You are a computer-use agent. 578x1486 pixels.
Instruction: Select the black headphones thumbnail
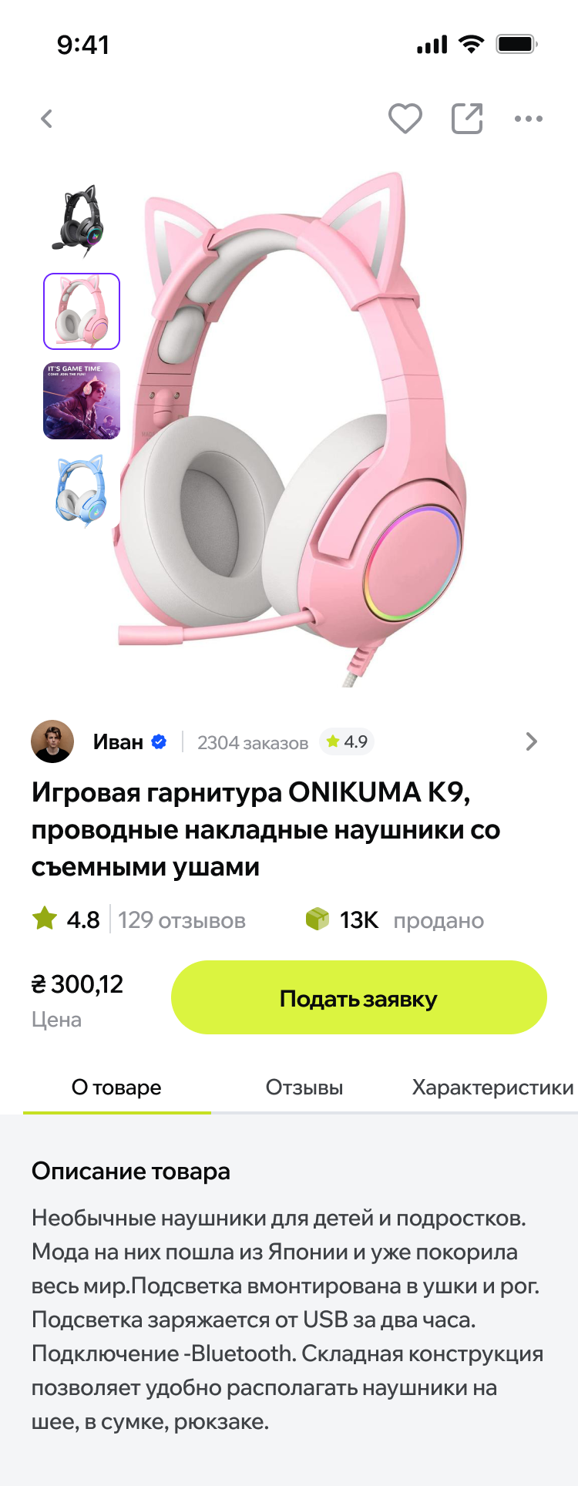(x=82, y=218)
